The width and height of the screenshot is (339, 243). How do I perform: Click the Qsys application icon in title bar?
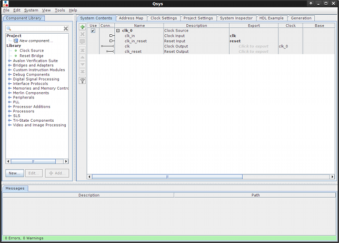(x=6, y=4)
